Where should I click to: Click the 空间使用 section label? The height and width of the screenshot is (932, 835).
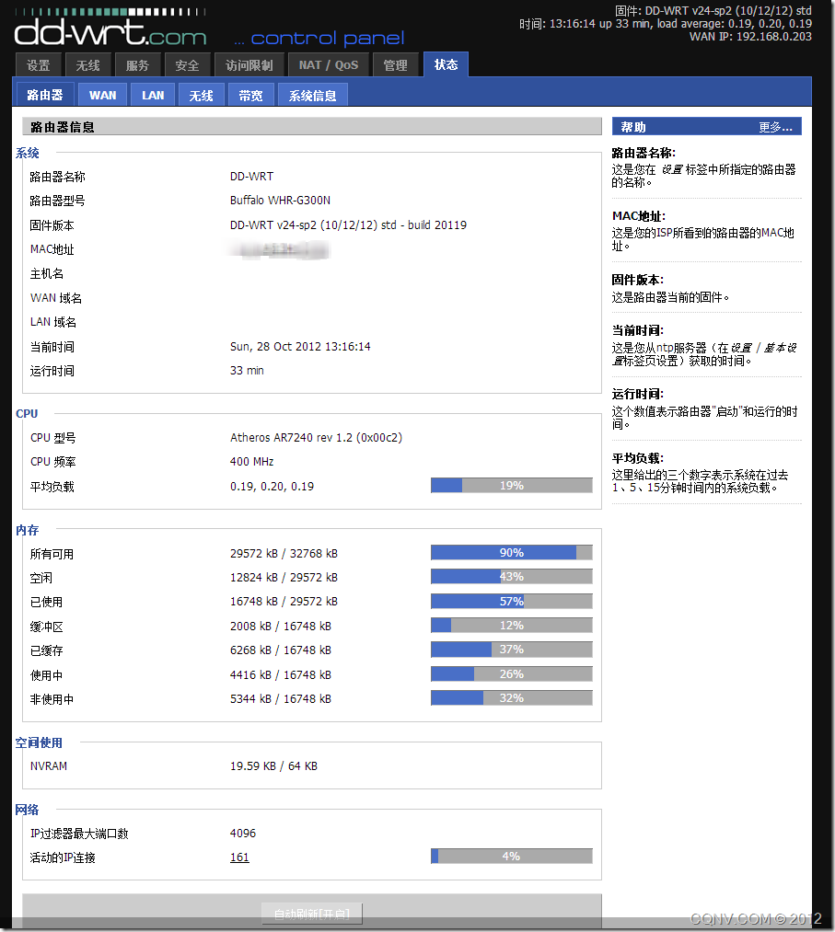(39, 742)
